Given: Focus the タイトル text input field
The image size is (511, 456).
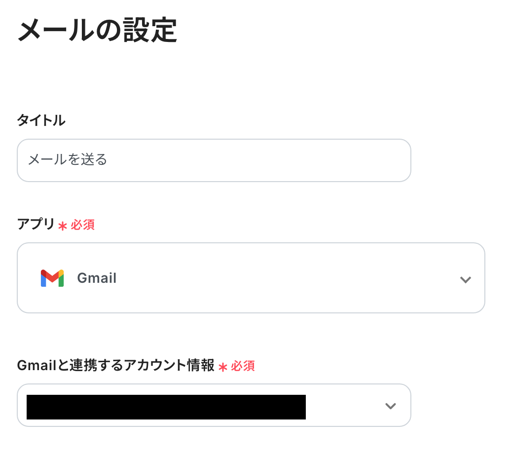Looking at the screenshot, I should [214, 160].
